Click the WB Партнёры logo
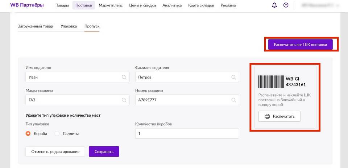 point(27,5)
